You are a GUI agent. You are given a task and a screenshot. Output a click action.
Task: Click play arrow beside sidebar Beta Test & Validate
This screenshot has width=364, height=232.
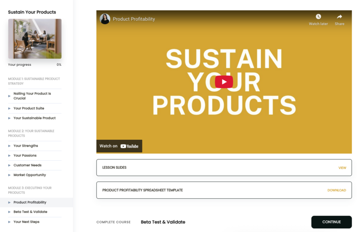coord(9,212)
